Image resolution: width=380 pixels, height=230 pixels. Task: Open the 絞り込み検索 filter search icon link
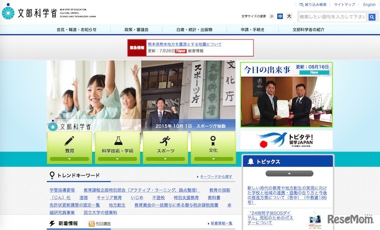click(313, 5)
